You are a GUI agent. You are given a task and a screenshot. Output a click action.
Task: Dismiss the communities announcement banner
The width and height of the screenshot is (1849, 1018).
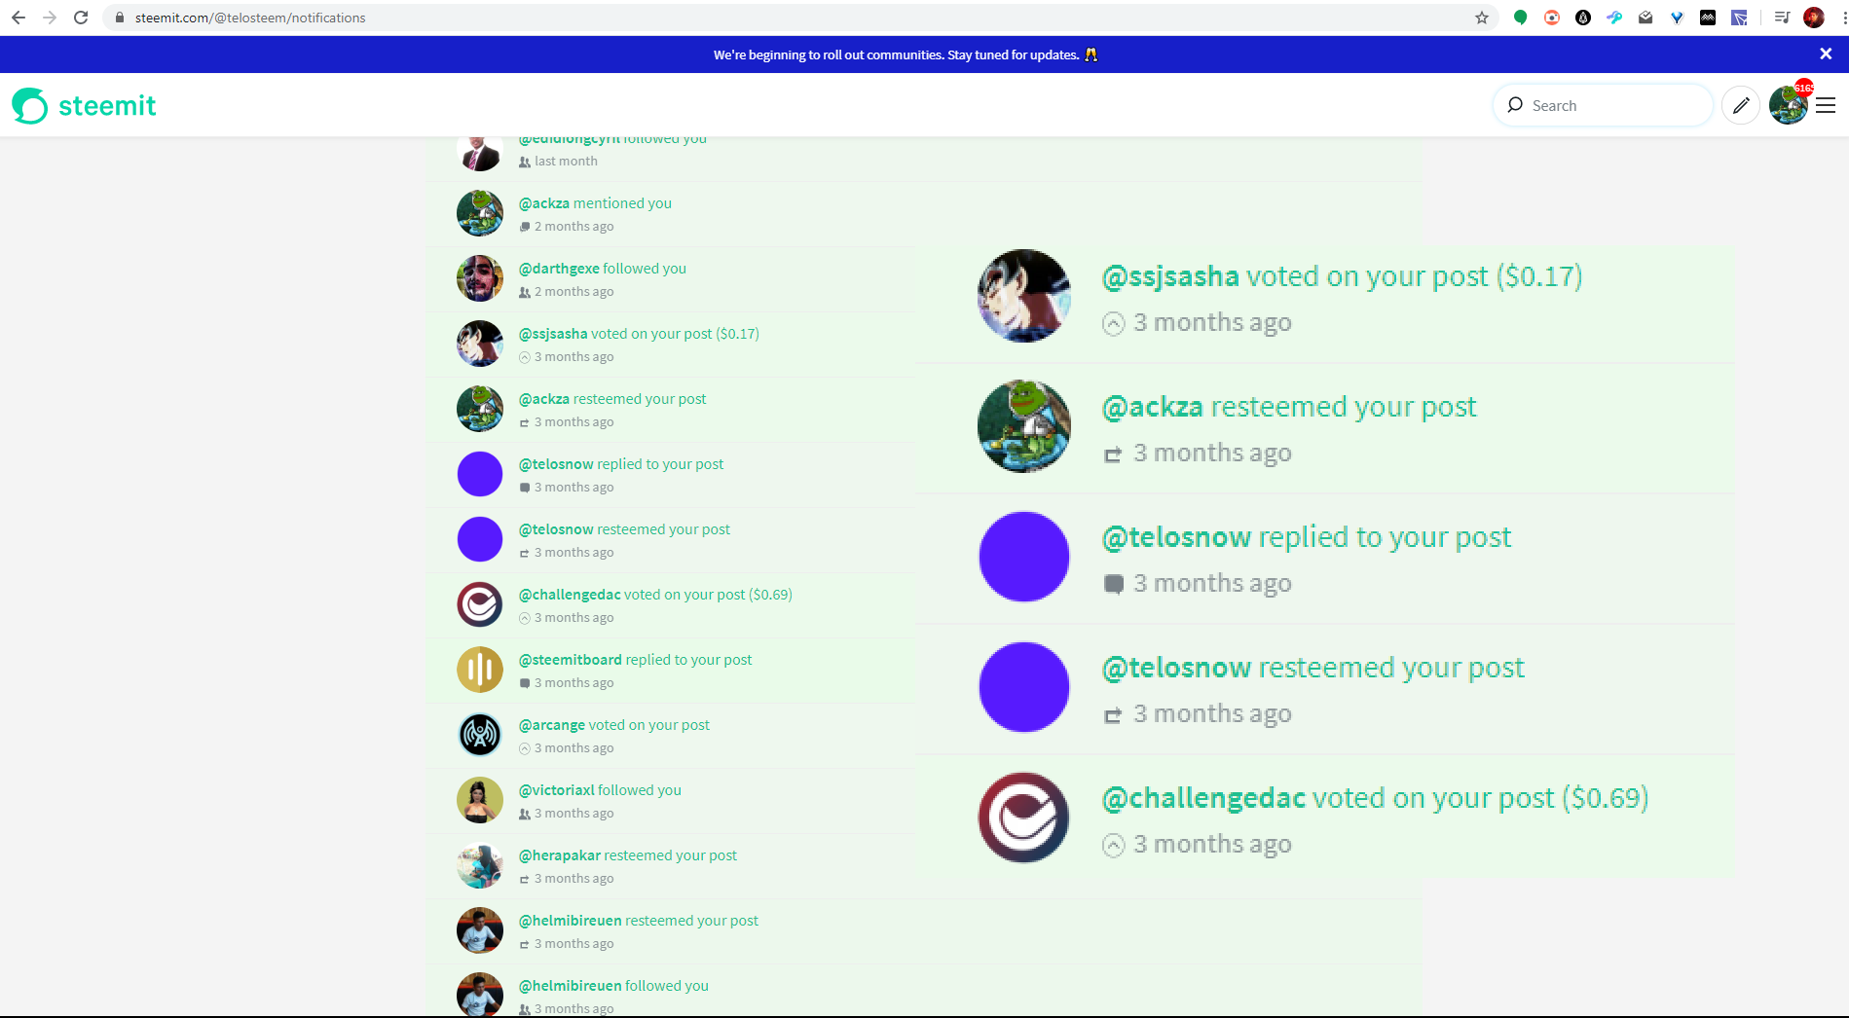pyautogui.click(x=1826, y=55)
